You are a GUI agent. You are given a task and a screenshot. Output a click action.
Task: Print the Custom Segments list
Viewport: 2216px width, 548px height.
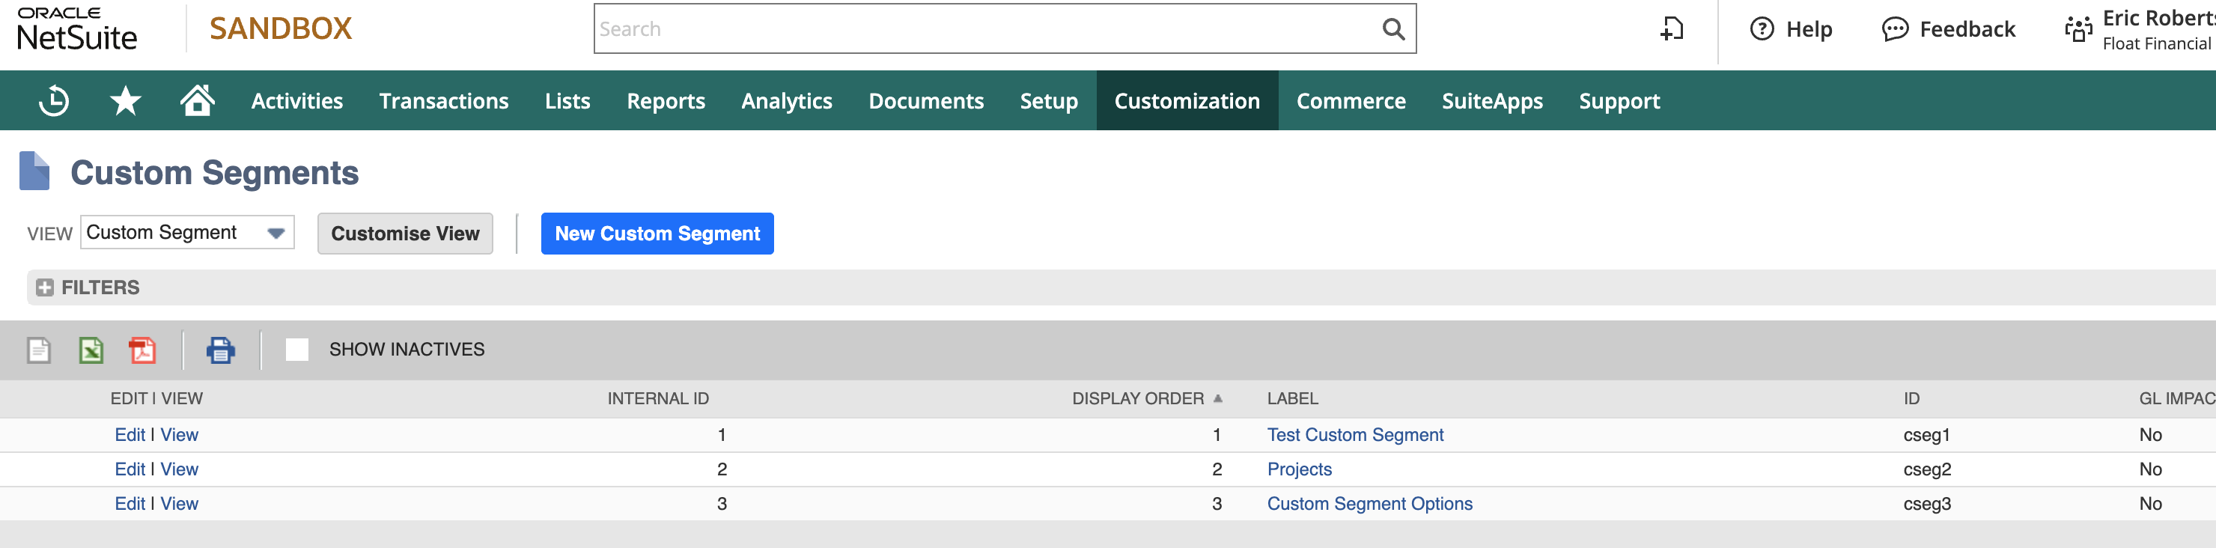(220, 350)
